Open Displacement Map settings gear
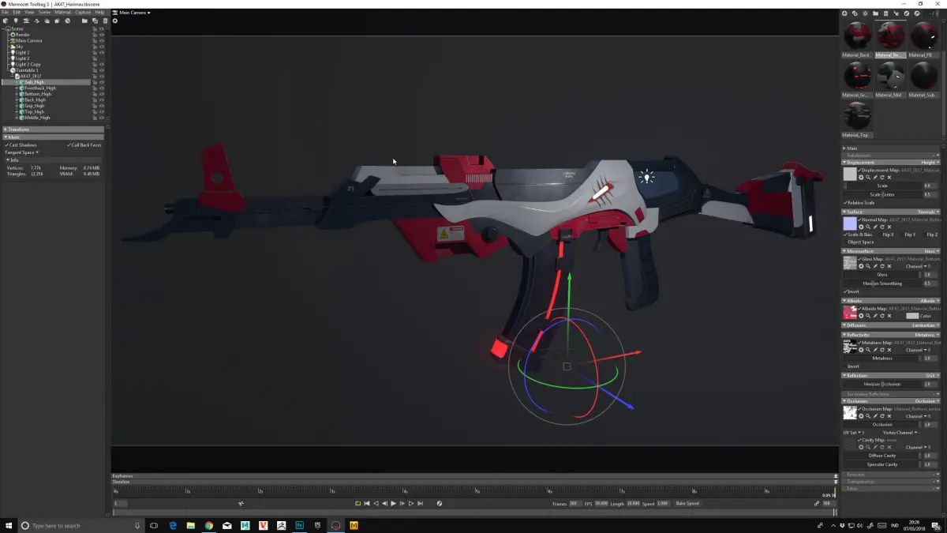This screenshot has width=947, height=533. point(861,177)
